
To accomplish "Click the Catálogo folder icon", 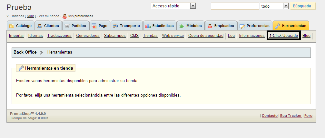I will coord(12,26).
